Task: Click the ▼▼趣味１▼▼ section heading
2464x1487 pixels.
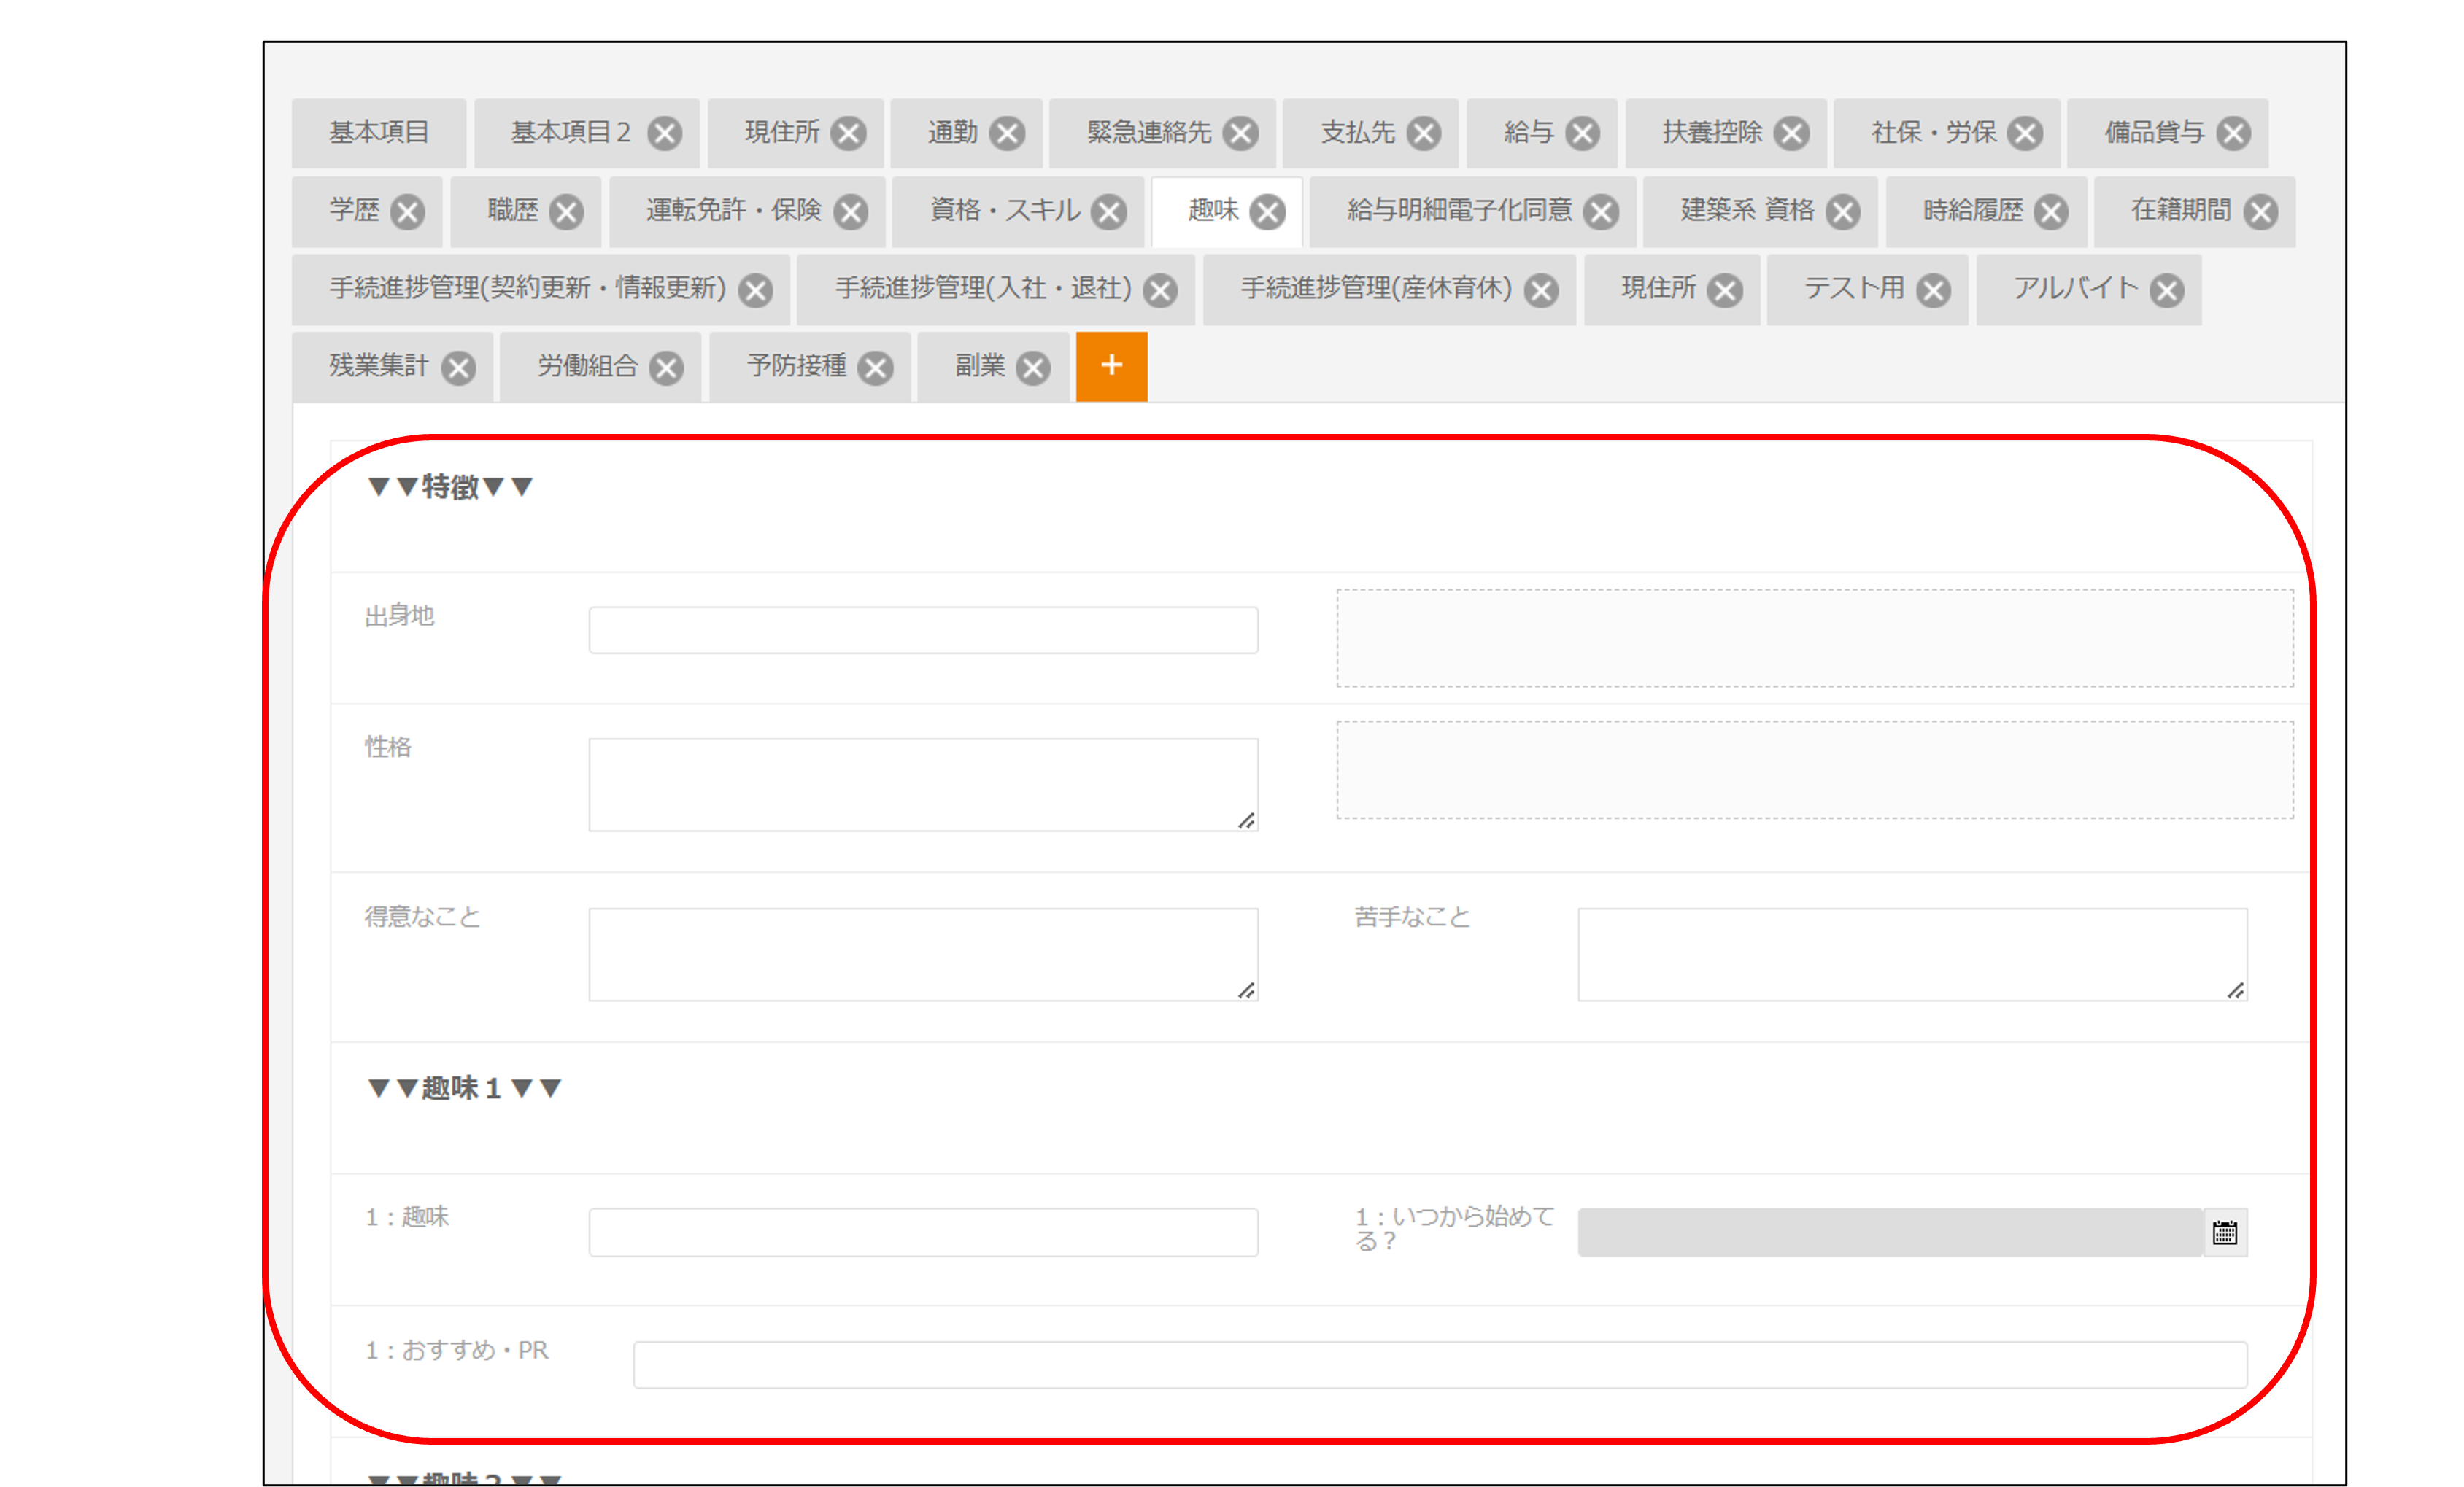Action: pos(464,1088)
